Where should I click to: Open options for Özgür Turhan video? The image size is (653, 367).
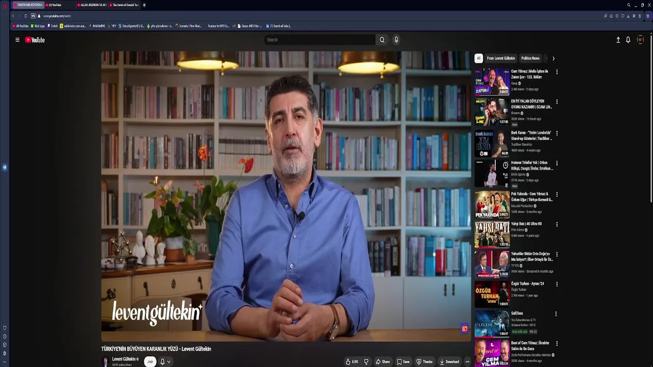[557, 284]
